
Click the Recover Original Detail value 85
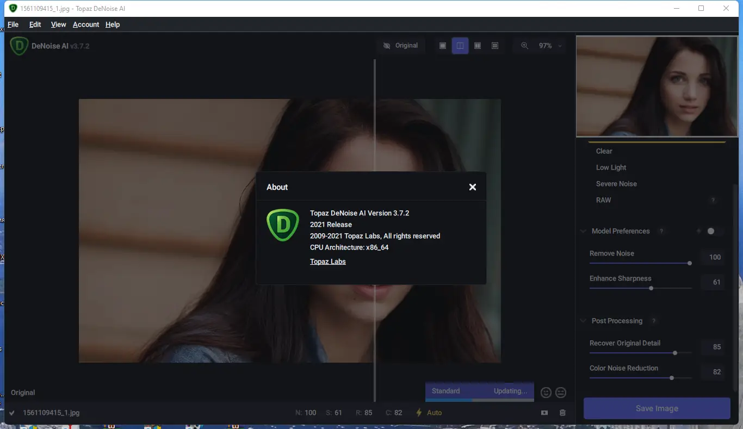pyautogui.click(x=713, y=347)
